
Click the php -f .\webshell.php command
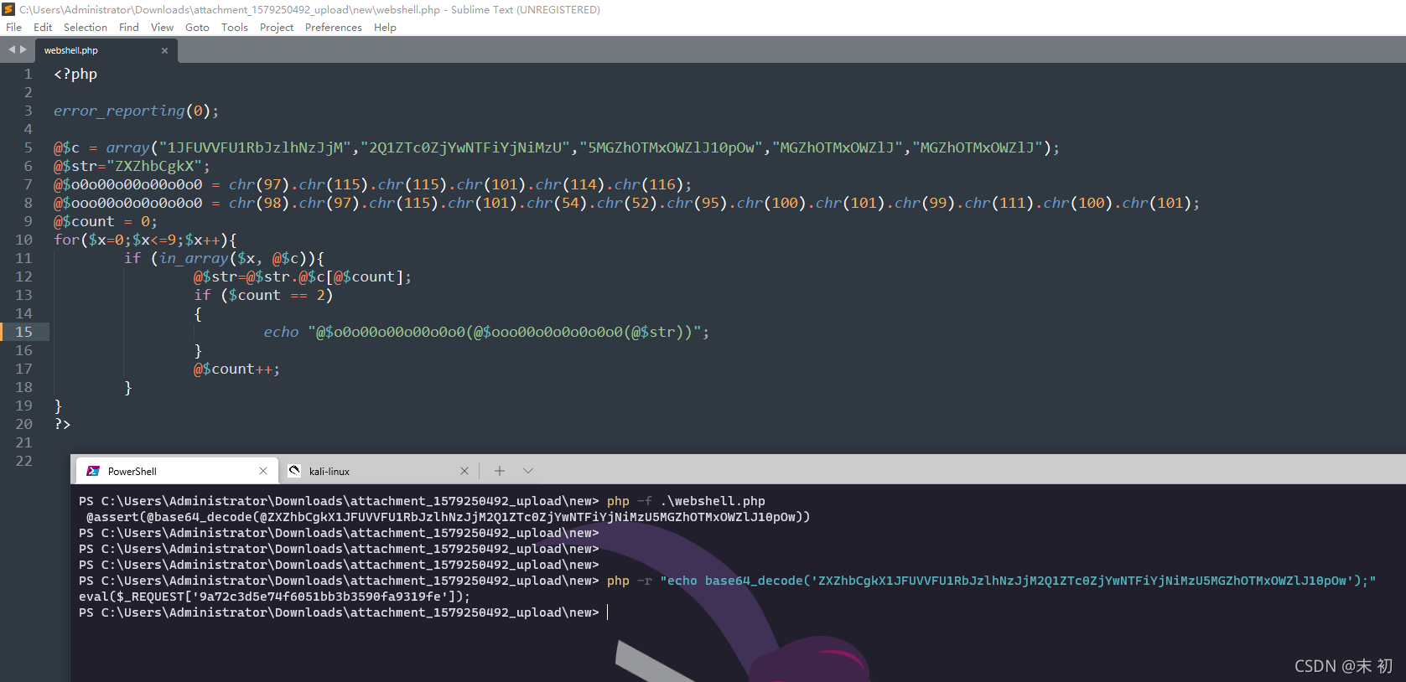tap(686, 501)
